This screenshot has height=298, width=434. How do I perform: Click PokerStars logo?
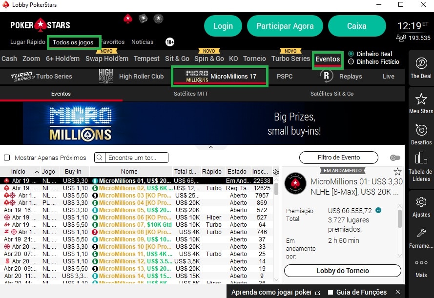40,25
